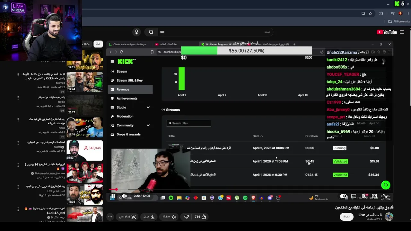The image size is (411, 231).
Task: Open the suggested video showing 342,945
Action: click(x=85, y=150)
